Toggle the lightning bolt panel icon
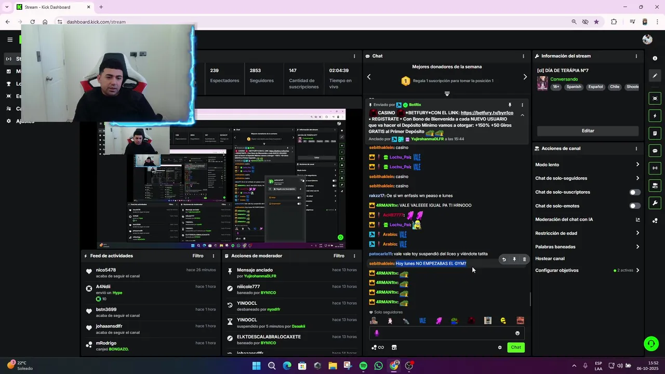The image size is (665, 374). click(x=655, y=116)
